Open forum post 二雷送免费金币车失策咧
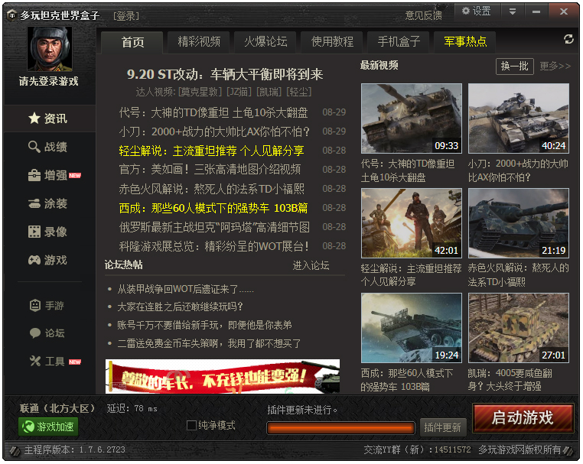 point(209,343)
